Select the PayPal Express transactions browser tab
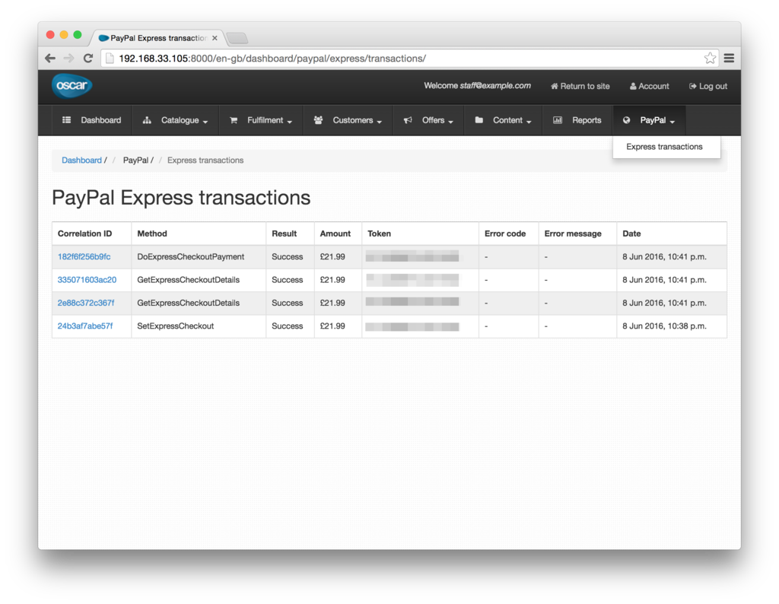The image size is (779, 604). tap(157, 38)
